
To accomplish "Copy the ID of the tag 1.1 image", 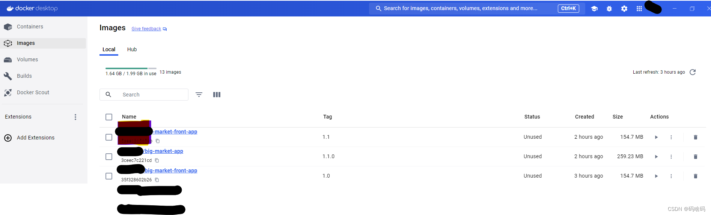I will point(158,141).
